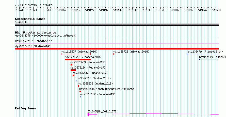Select the nsv1118837 red span glyph
The height and width of the screenshot is (117, 226).
(76, 54)
